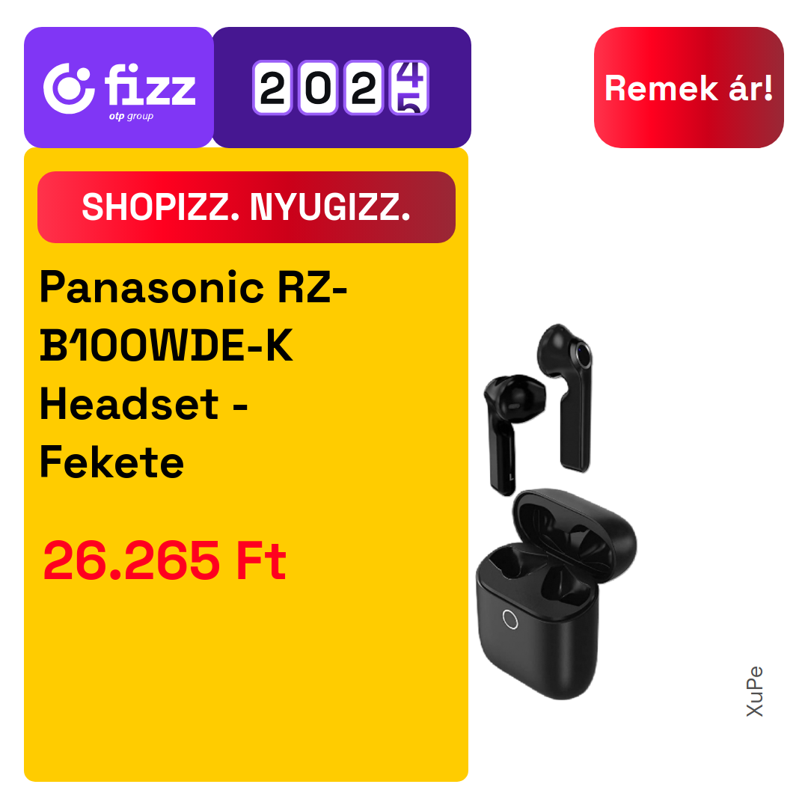Click the otp group label

pos(131,117)
